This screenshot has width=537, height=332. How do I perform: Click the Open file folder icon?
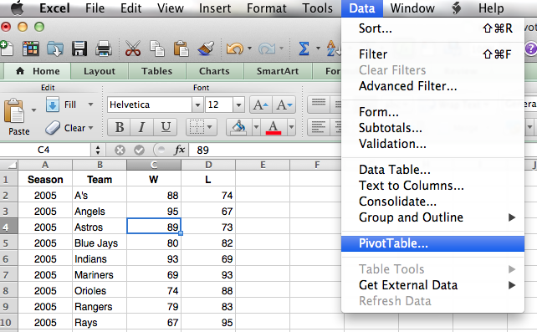click(55, 49)
